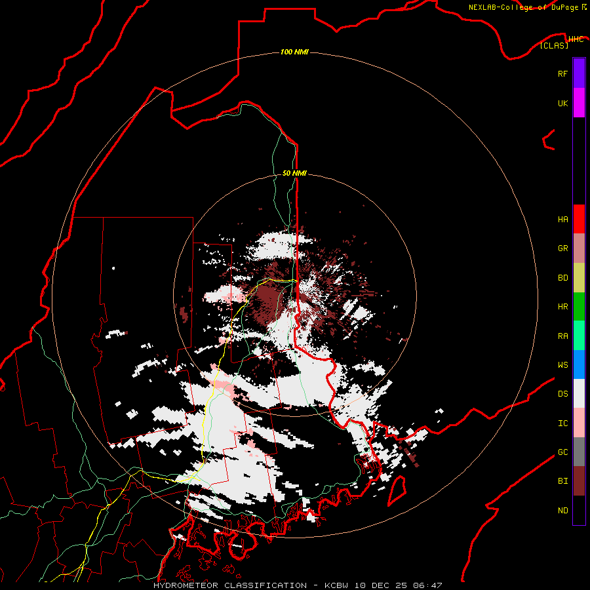Click the HHC product code label
The width and height of the screenshot is (590, 590).
pos(576,39)
